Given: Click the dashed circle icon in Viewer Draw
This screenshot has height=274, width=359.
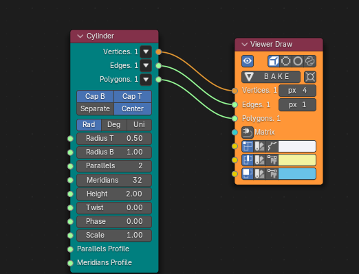Looking at the screenshot, I should coord(285,61).
